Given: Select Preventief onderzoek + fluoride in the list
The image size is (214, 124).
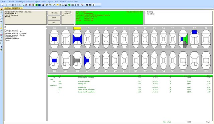Looking at the screenshot, I should [15, 35].
